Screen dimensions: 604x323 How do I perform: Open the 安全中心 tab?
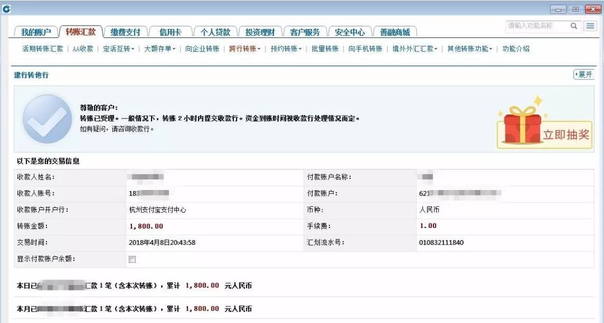[350, 32]
